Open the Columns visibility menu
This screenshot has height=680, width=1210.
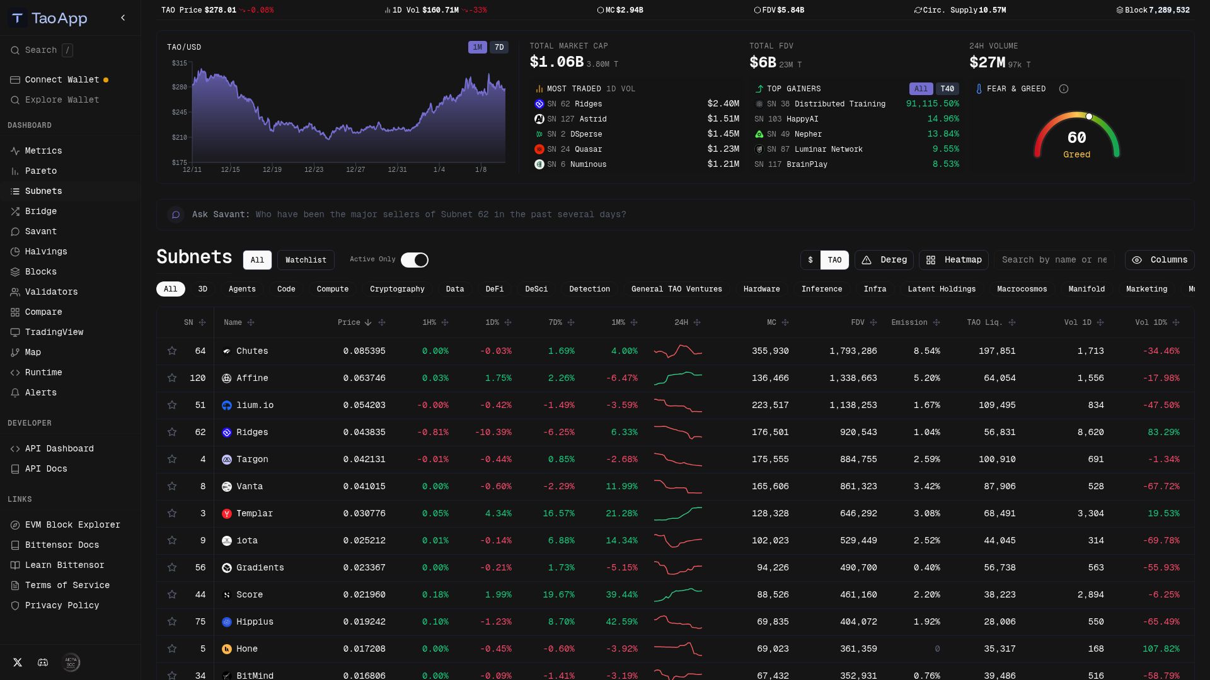point(1160,259)
